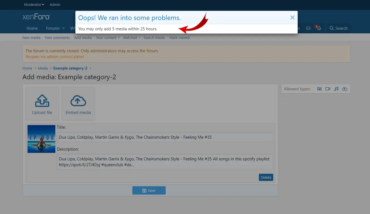The width and height of the screenshot is (370, 214).
Task: Save the media submission
Action: tap(149, 190)
